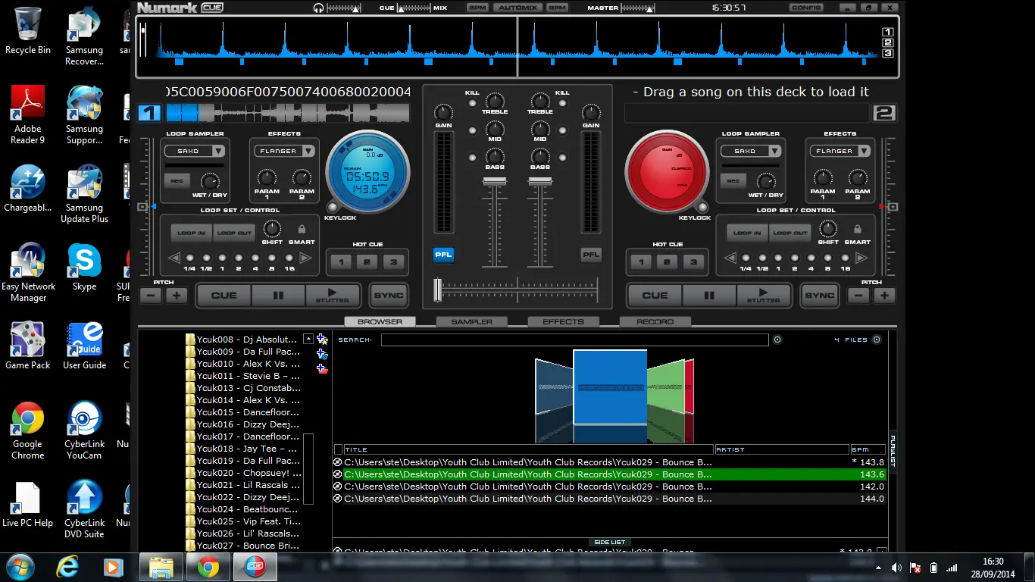
Task: Click deck 1 Gain knob
Action: [443, 114]
